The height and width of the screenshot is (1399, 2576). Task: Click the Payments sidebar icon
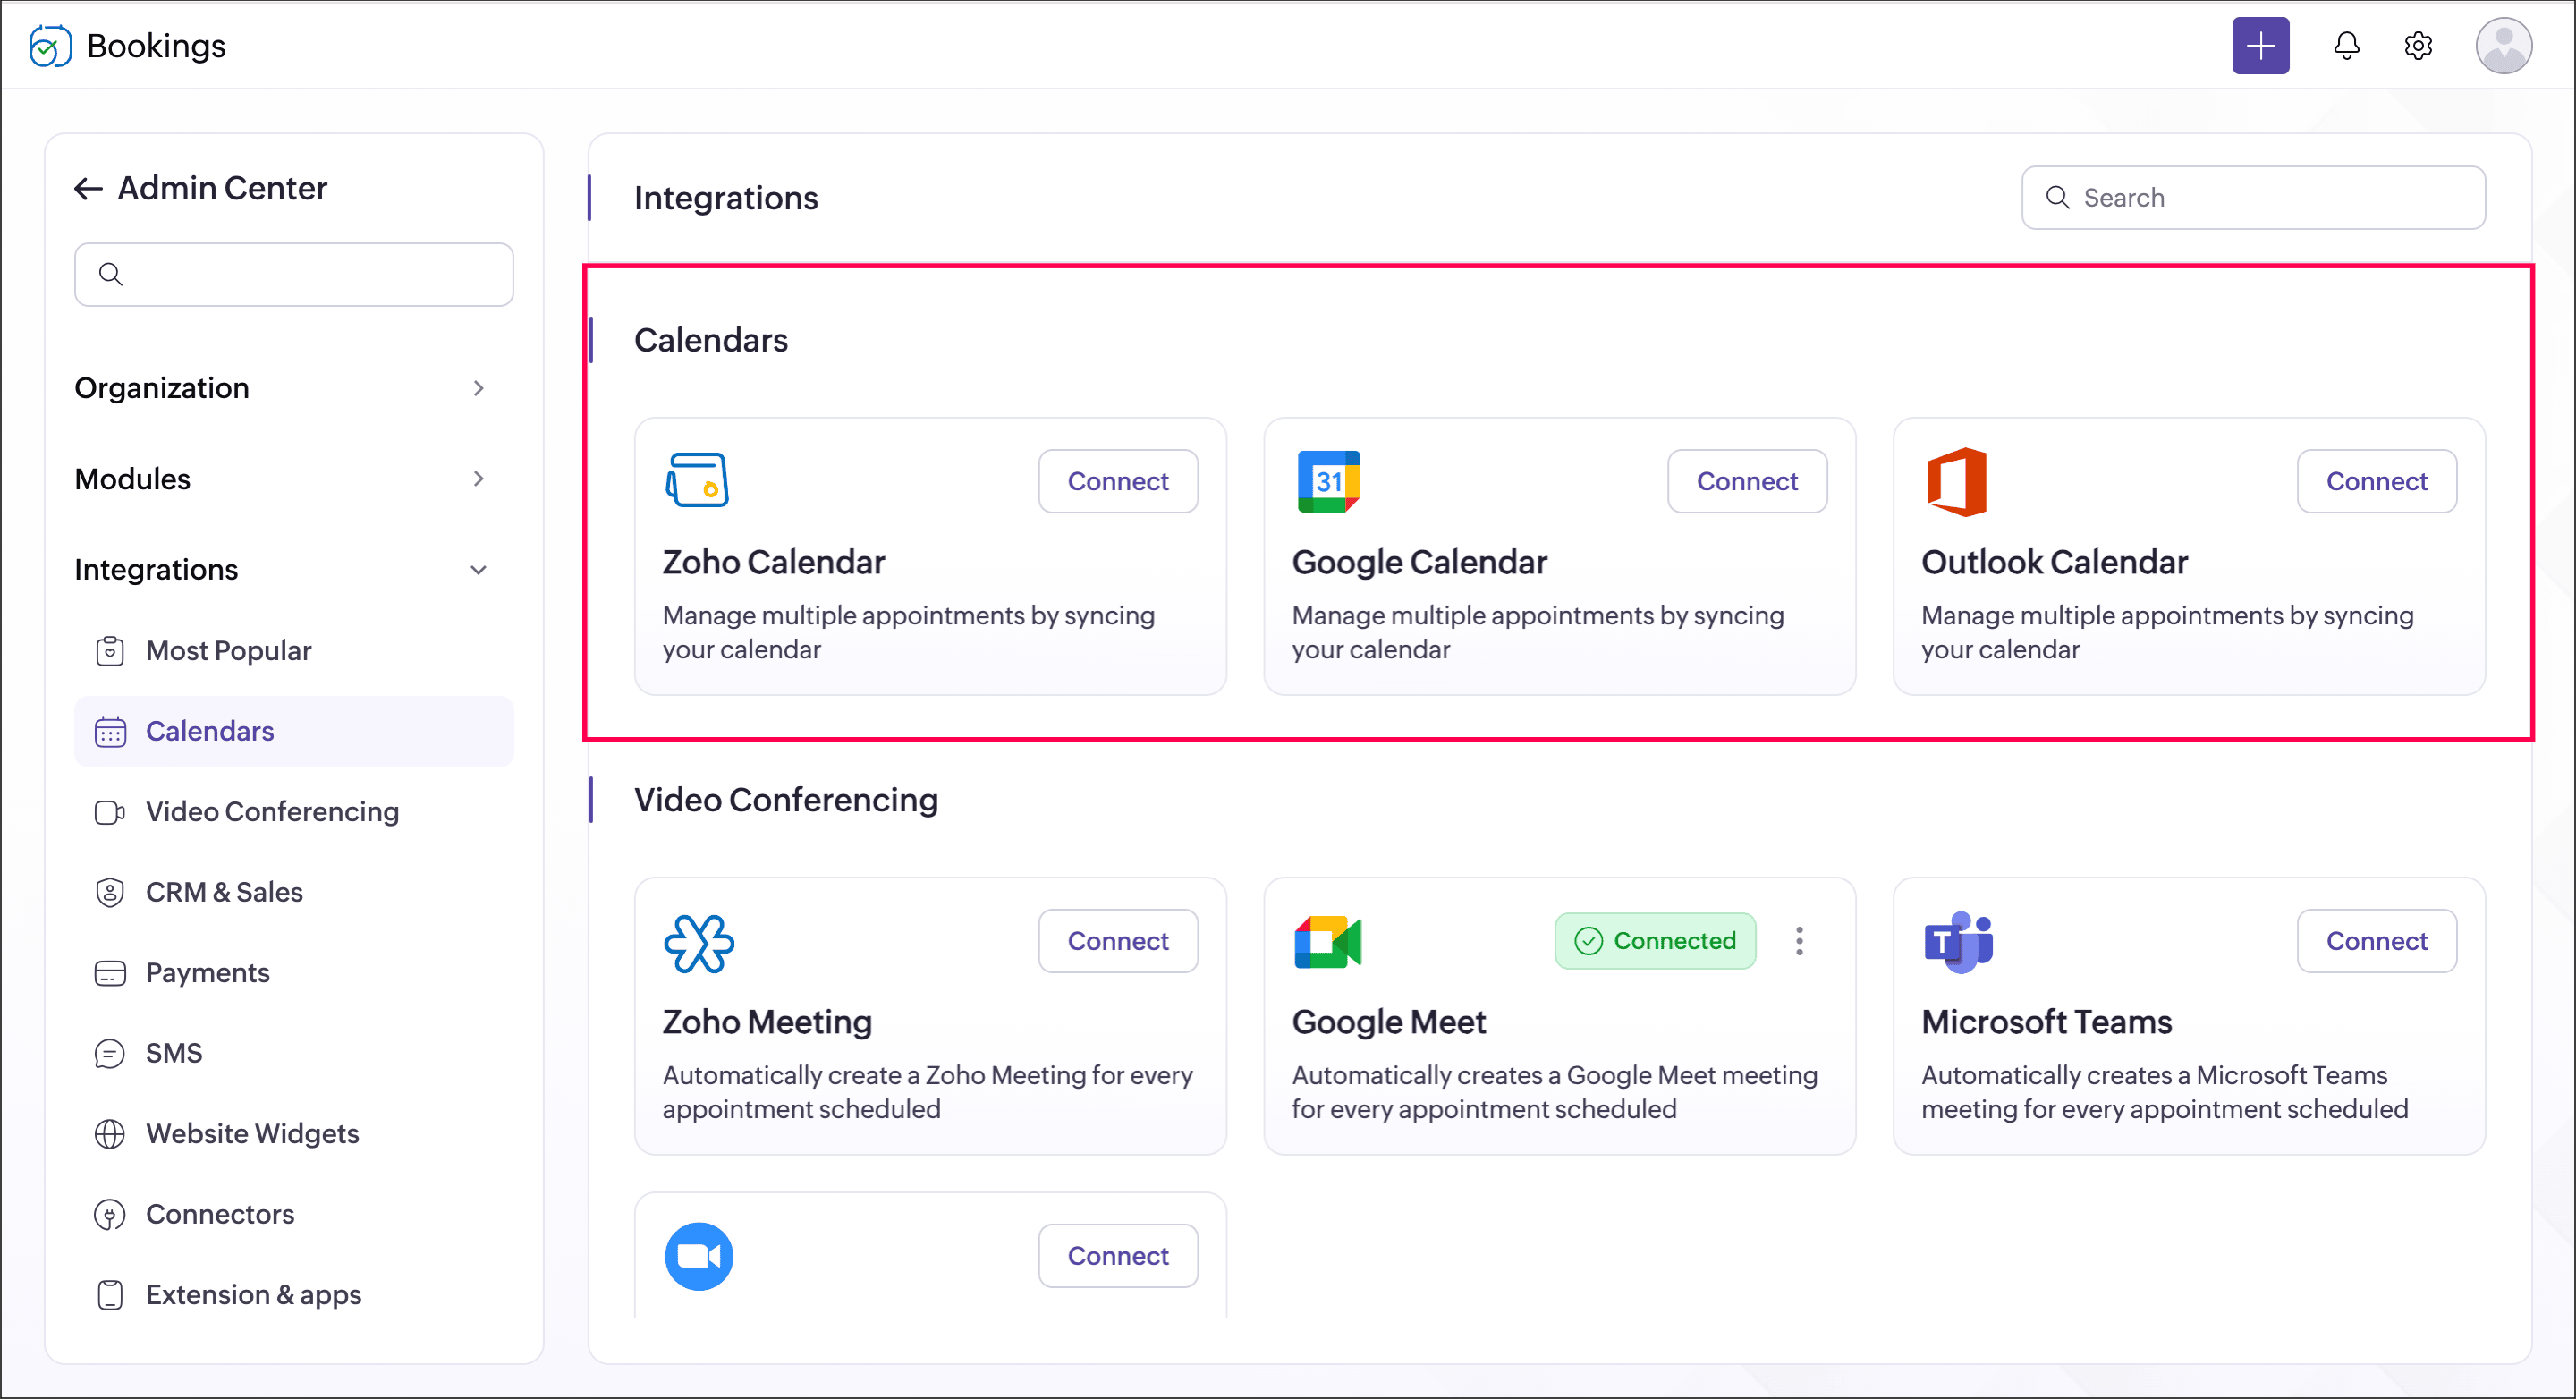coord(110,973)
